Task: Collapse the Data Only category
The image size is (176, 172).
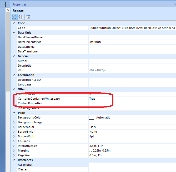Action: (14, 33)
